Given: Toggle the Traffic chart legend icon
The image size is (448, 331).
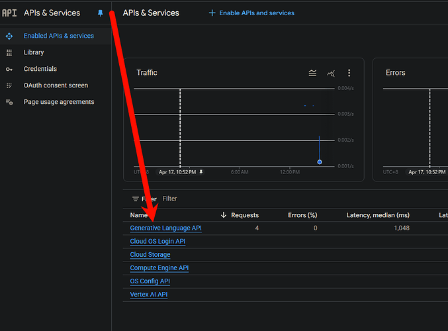Looking at the screenshot, I should coord(312,73).
